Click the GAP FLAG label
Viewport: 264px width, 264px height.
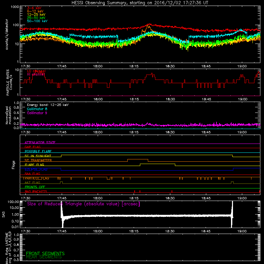point(32,147)
